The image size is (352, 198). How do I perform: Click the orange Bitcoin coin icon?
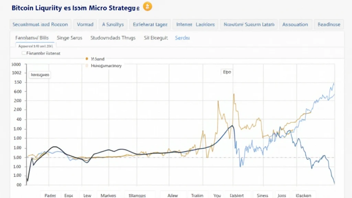147,7
